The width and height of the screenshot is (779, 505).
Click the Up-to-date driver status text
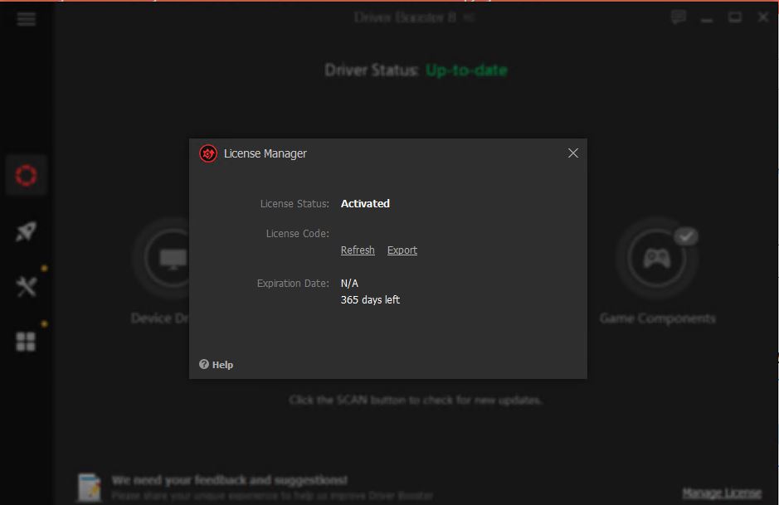click(466, 70)
